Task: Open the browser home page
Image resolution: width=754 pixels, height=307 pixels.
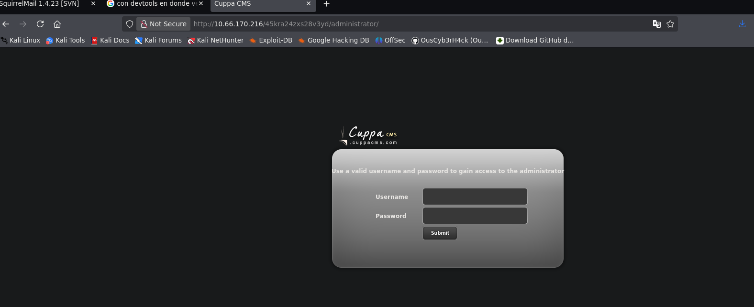Action: pos(57,24)
